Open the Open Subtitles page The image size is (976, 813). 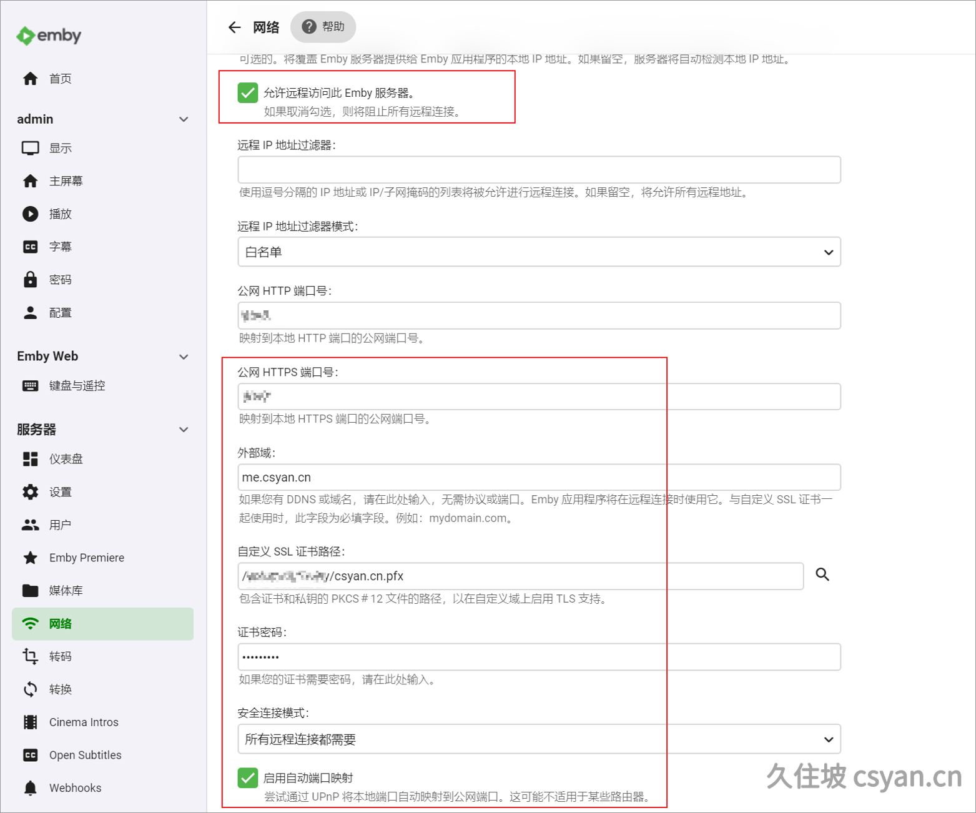coord(103,755)
